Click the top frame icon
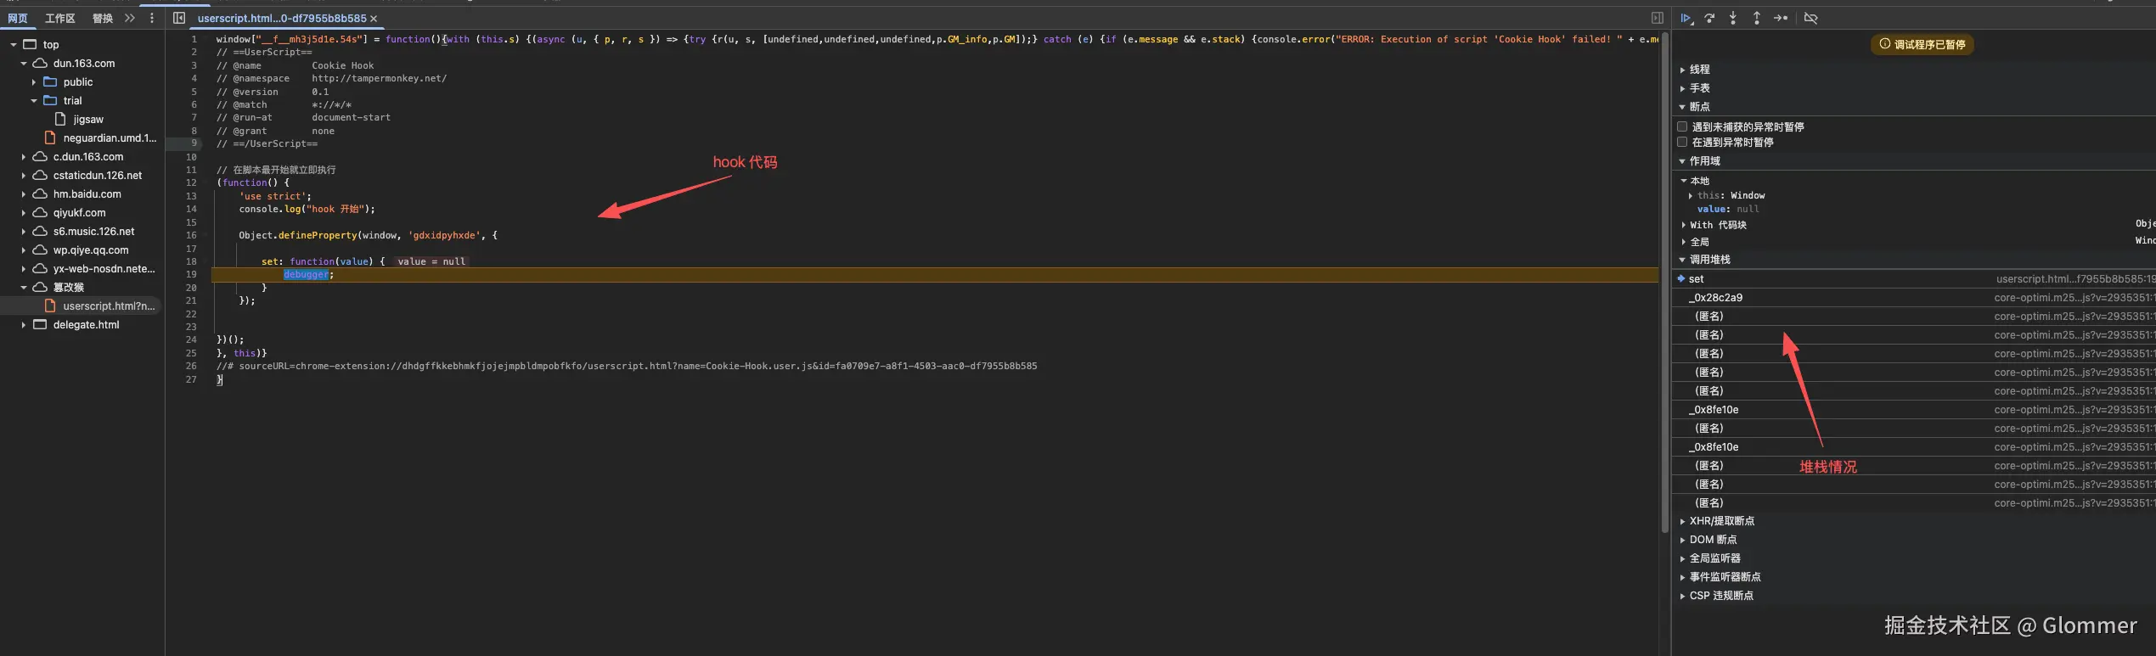The width and height of the screenshot is (2156, 656). tap(30, 44)
